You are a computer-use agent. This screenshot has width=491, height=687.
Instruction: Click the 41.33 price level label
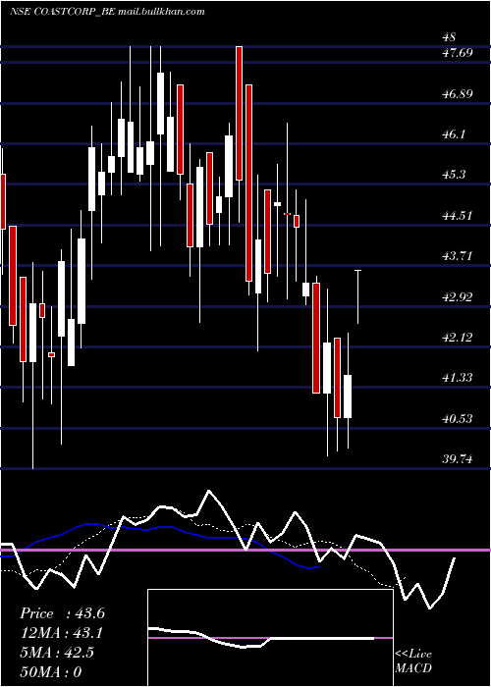458,377
